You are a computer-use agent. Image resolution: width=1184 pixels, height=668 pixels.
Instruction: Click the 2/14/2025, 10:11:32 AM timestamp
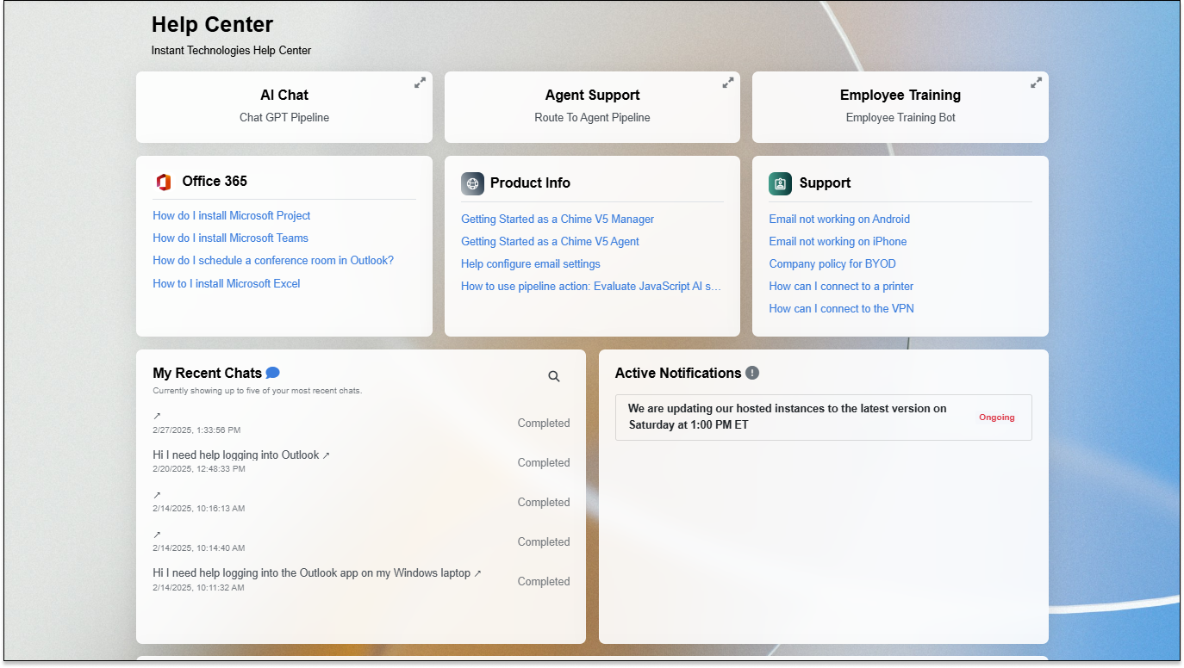pyautogui.click(x=198, y=588)
